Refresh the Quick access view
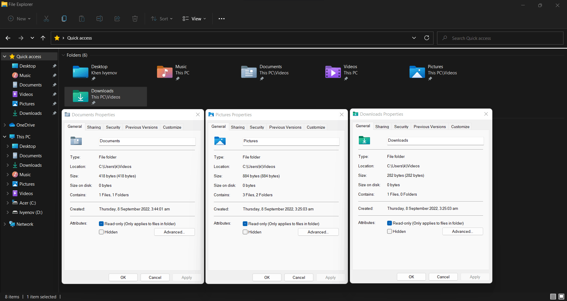The height and width of the screenshot is (301, 567). click(x=427, y=38)
